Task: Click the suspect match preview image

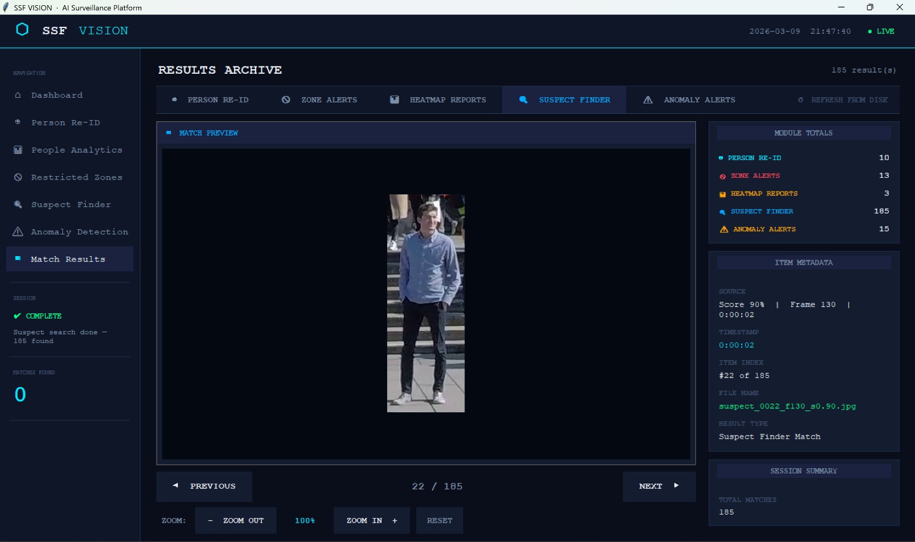Action: tap(426, 303)
